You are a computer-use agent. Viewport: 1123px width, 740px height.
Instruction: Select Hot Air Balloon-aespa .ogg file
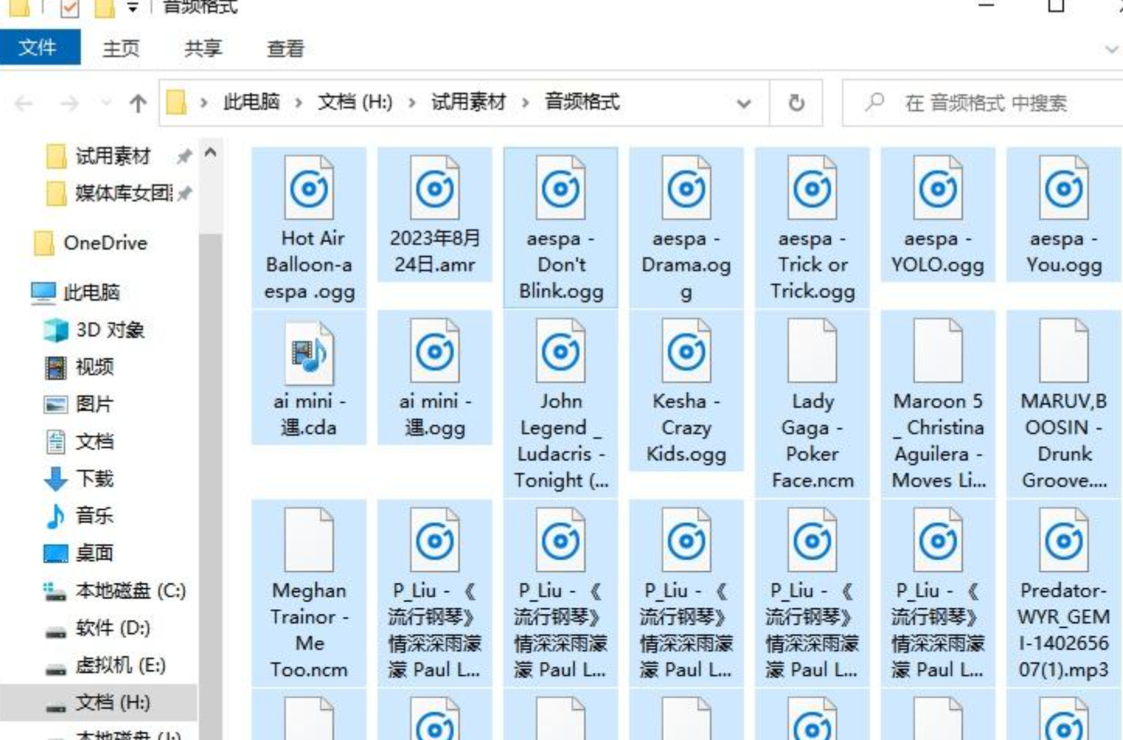click(309, 227)
